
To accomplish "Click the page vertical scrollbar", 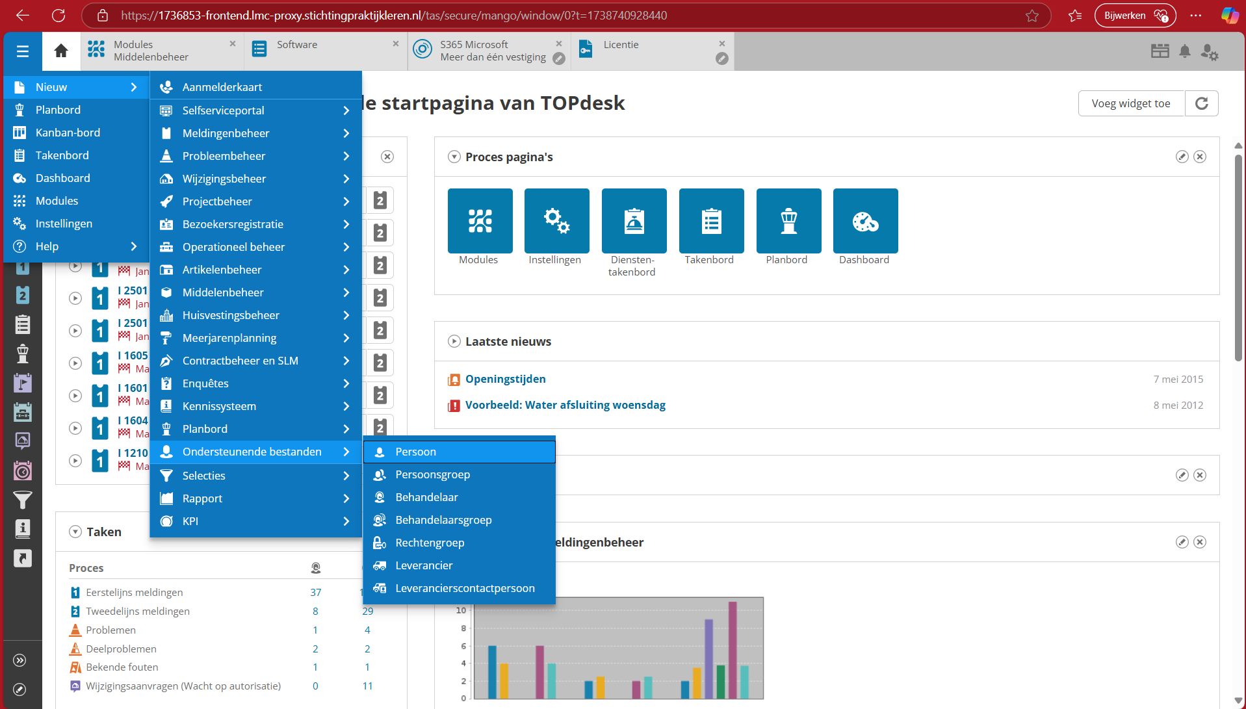I will pyautogui.click(x=1238, y=260).
